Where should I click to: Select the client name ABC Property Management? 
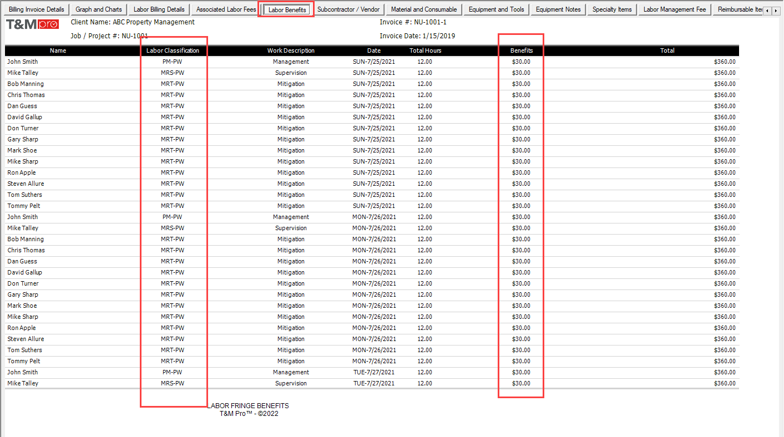tap(154, 22)
